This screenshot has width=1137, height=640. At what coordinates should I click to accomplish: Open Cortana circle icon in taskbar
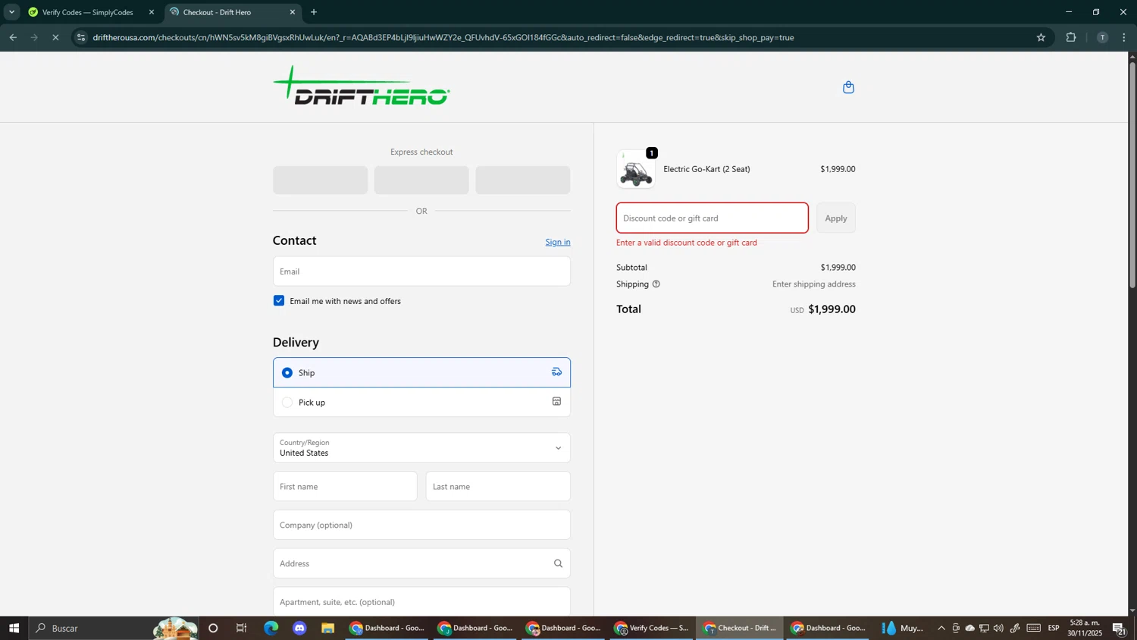click(213, 628)
